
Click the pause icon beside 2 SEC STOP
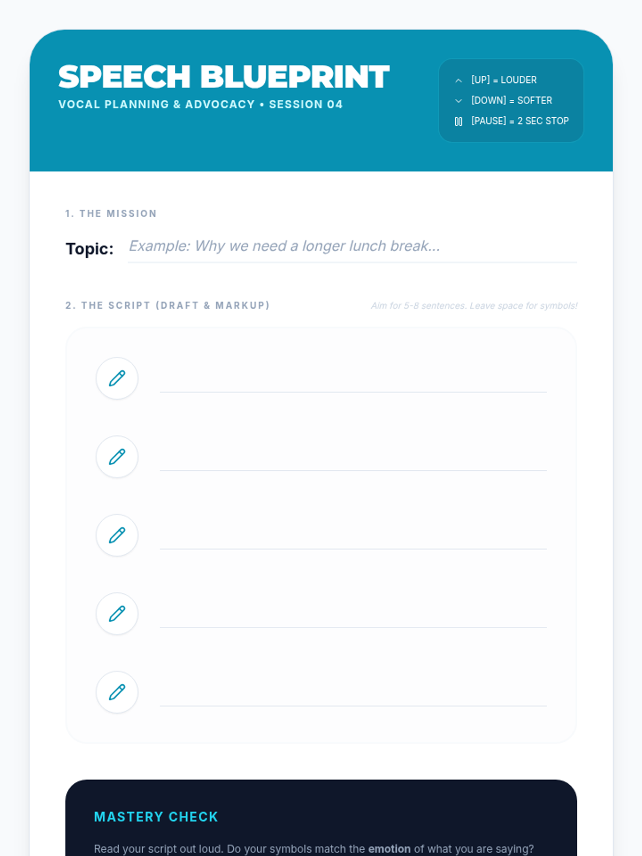(458, 121)
